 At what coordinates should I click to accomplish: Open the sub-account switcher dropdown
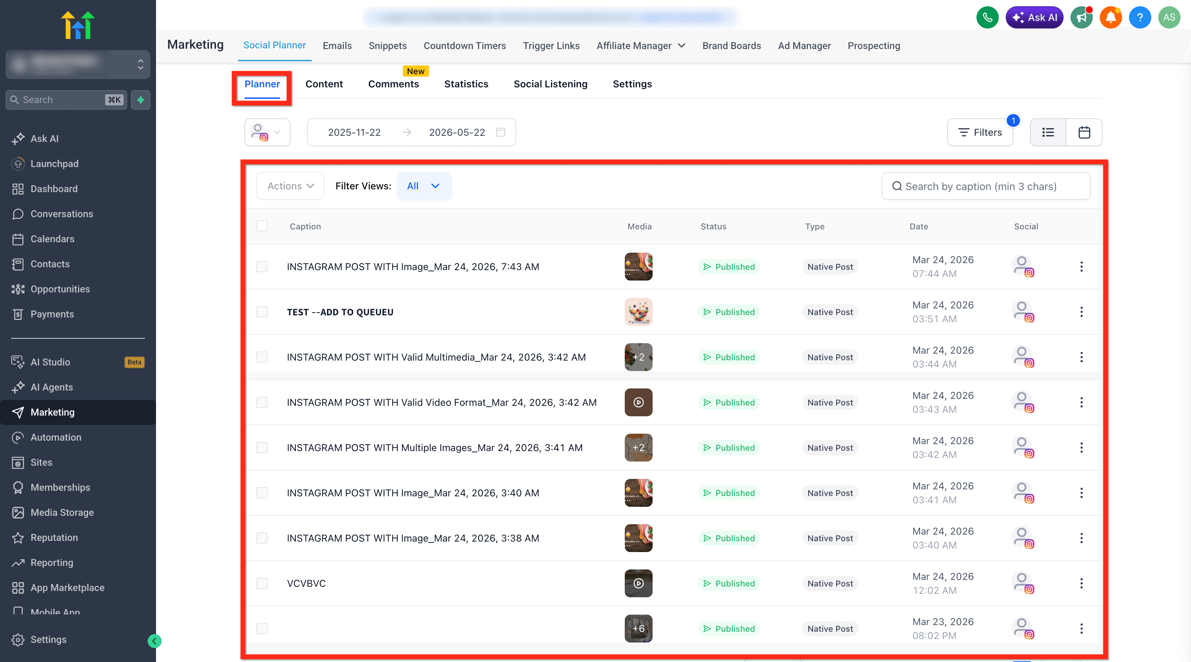click(x=78, y=64)
